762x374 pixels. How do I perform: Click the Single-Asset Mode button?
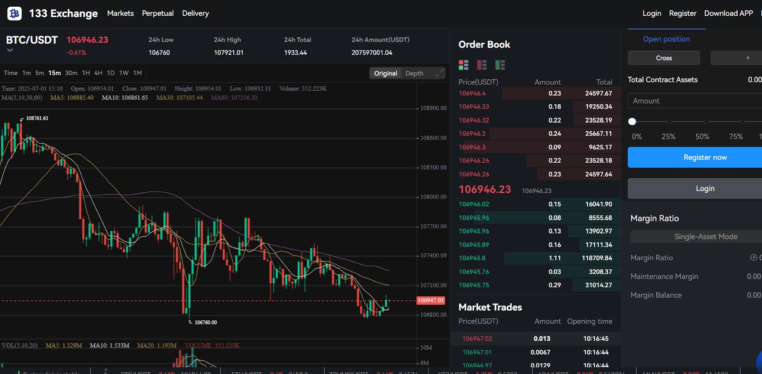pyautogui.click(x=696, y=236)
